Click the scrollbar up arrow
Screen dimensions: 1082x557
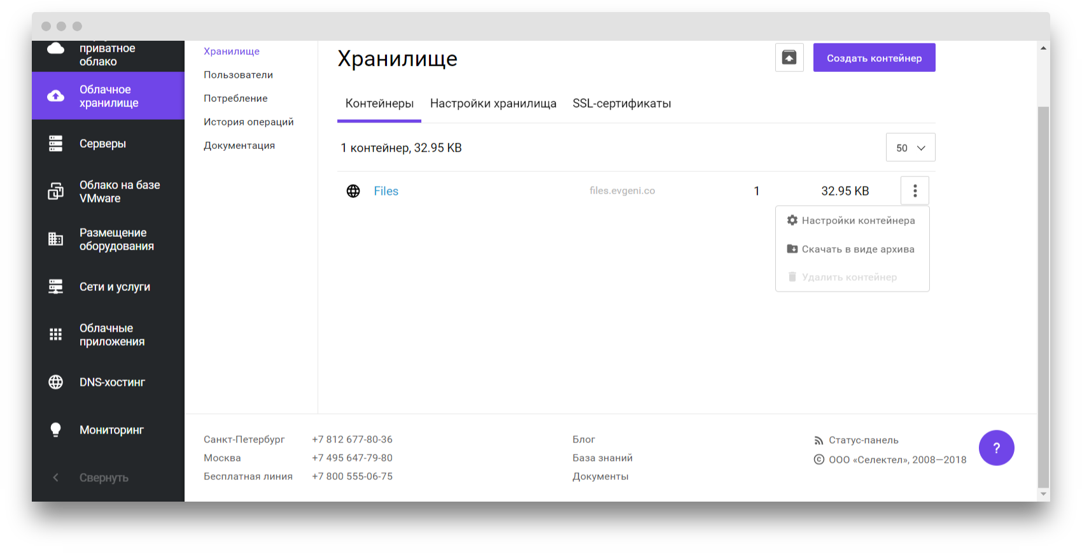click(1043, 48)
